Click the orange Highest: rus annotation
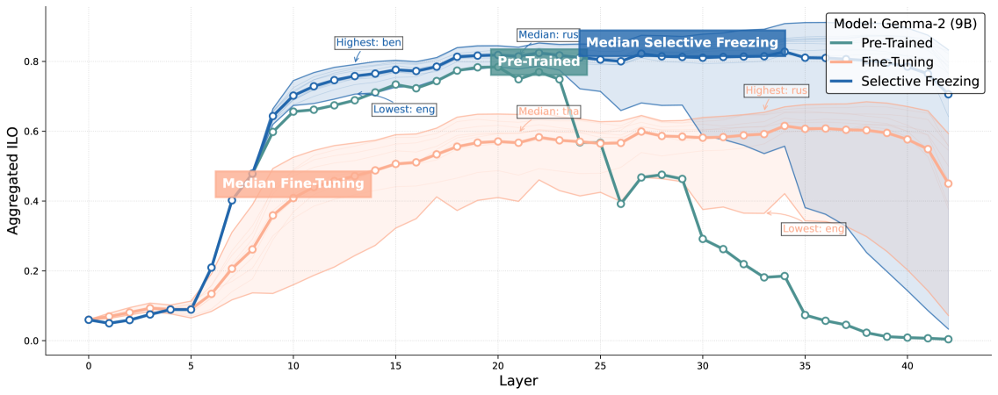The width and height of the screenshot is (998, 395). click(x=776, y=90)
